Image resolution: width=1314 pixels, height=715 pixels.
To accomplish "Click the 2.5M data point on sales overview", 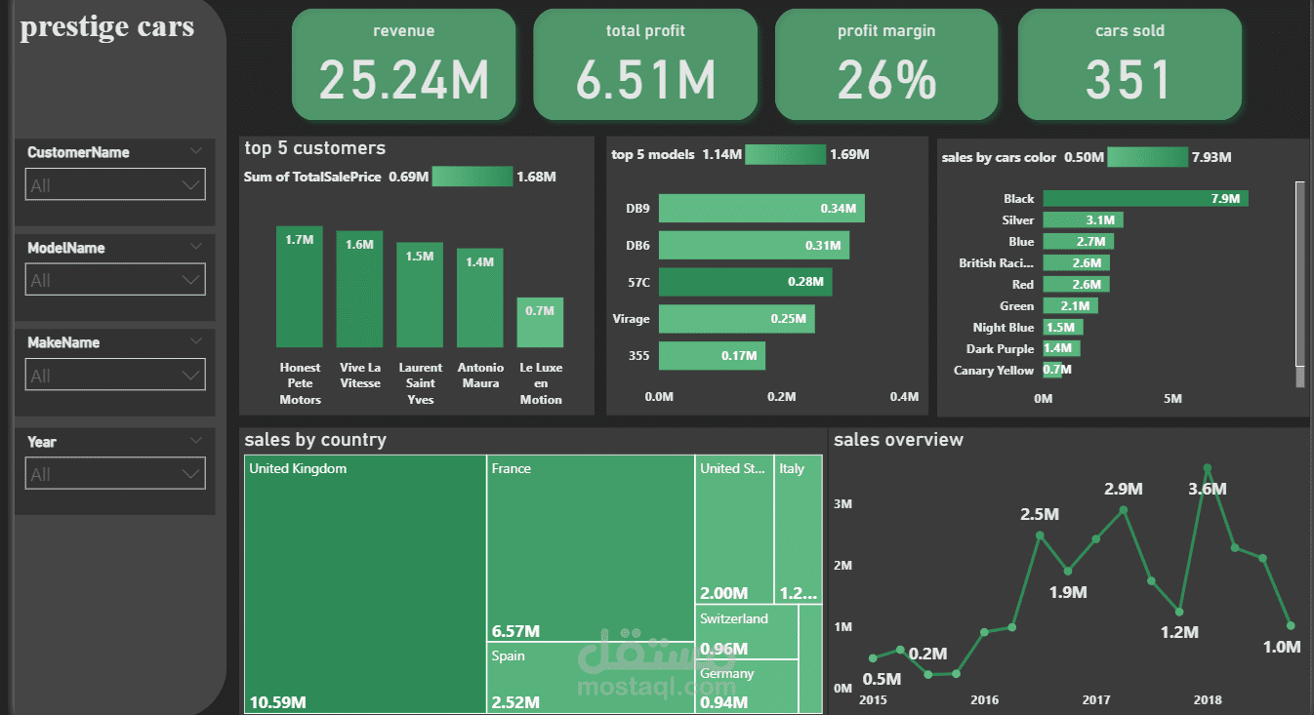I will coord(1040,535).
